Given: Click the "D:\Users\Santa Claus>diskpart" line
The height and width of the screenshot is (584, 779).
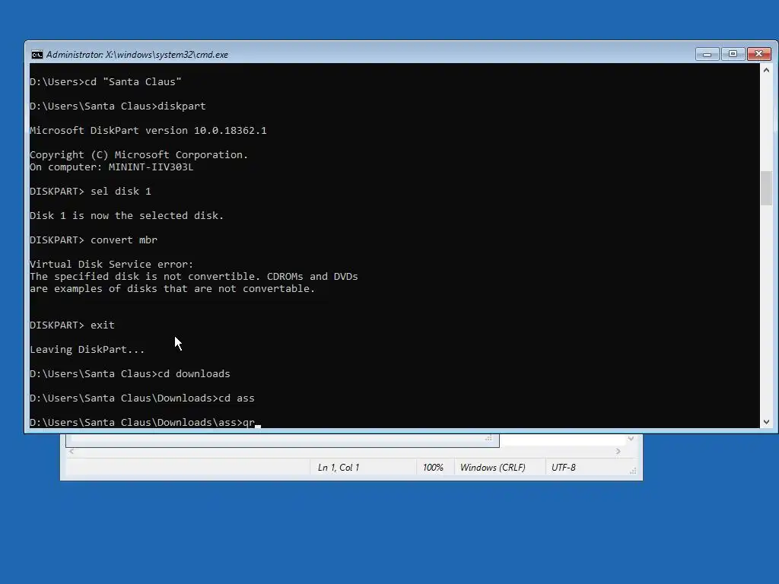Looking at the screenshot, I should pyautogui.click(x=118, y=106).
